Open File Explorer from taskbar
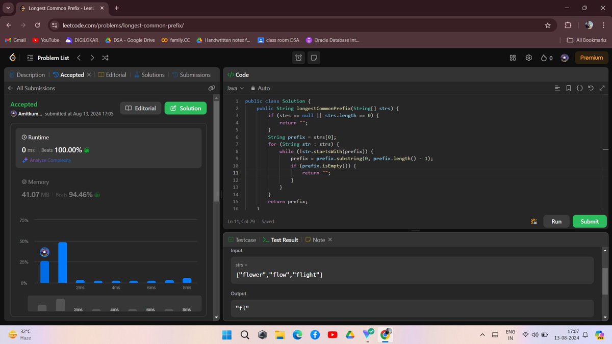612x344 pixels. 279,334
